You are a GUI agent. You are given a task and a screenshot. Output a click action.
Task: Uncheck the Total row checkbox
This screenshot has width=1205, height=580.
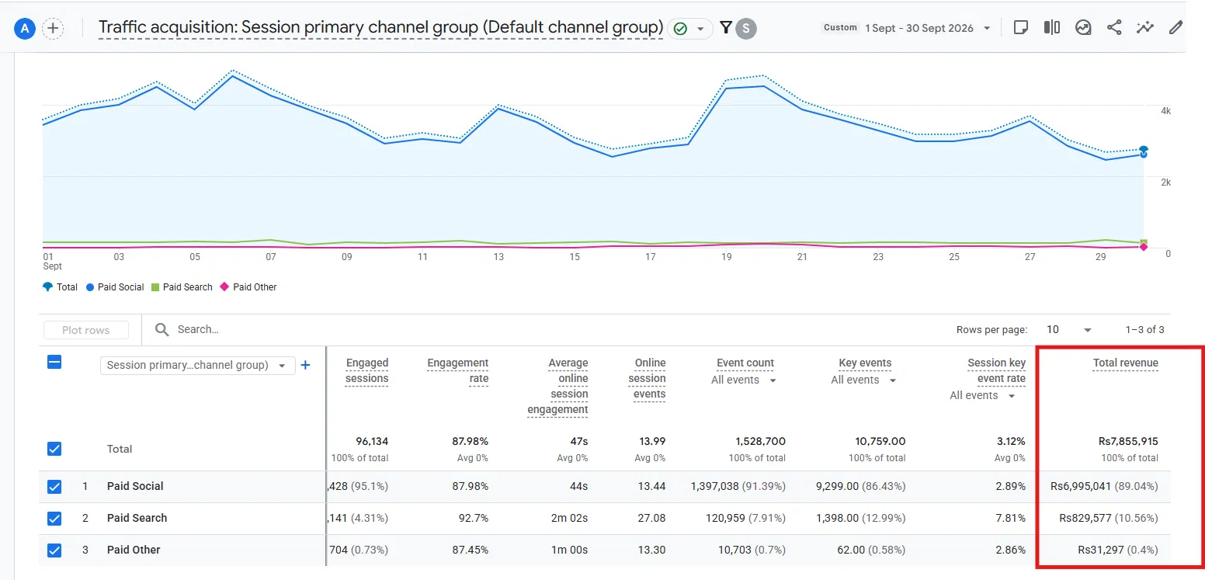coord(54,449)
